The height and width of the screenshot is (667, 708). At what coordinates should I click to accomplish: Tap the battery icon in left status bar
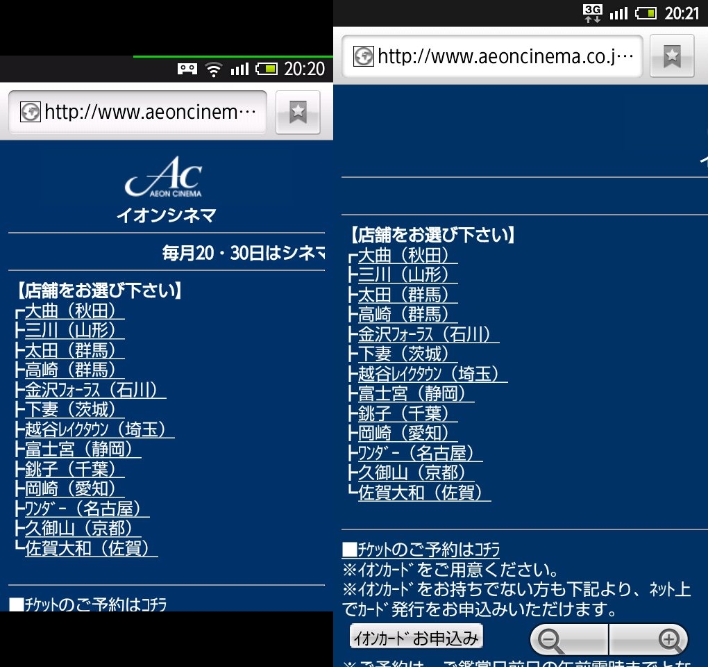pos(267,69)
